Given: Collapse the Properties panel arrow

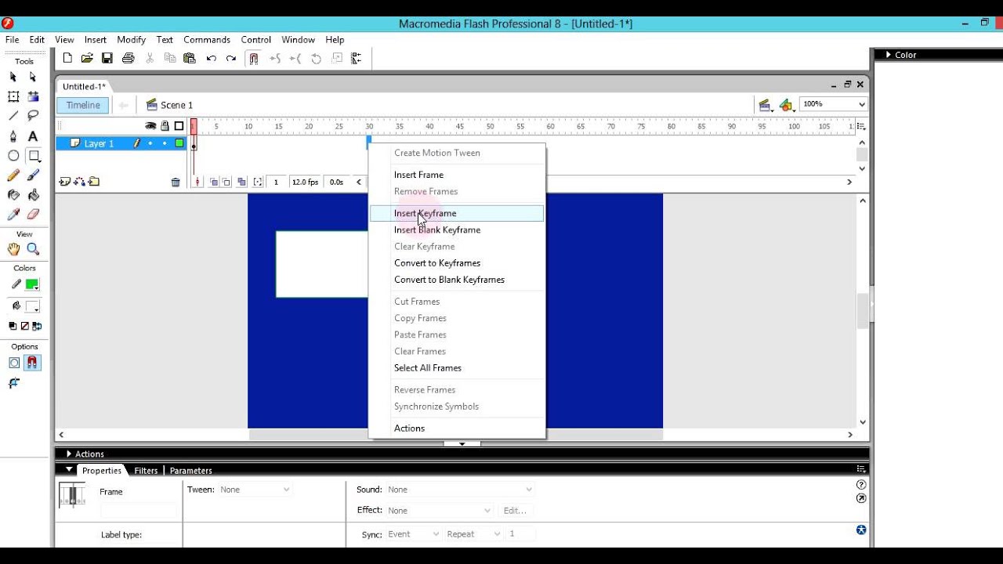Looking at the screenshot, I should pos(69,470).
